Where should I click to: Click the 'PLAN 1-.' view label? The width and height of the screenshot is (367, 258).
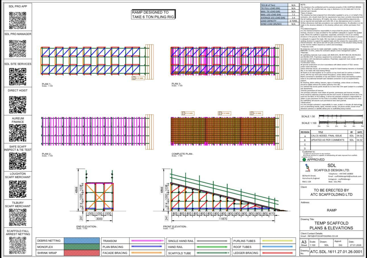(47, 84)
